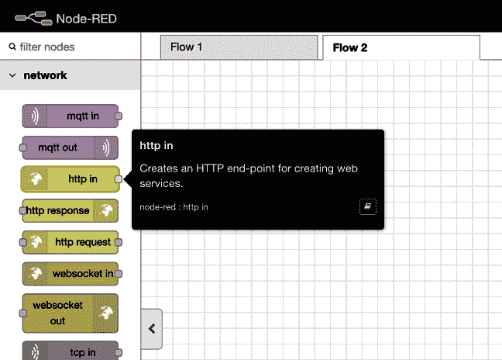Select the http response palette node
This screenshot has height=360, width=502.
70,210
